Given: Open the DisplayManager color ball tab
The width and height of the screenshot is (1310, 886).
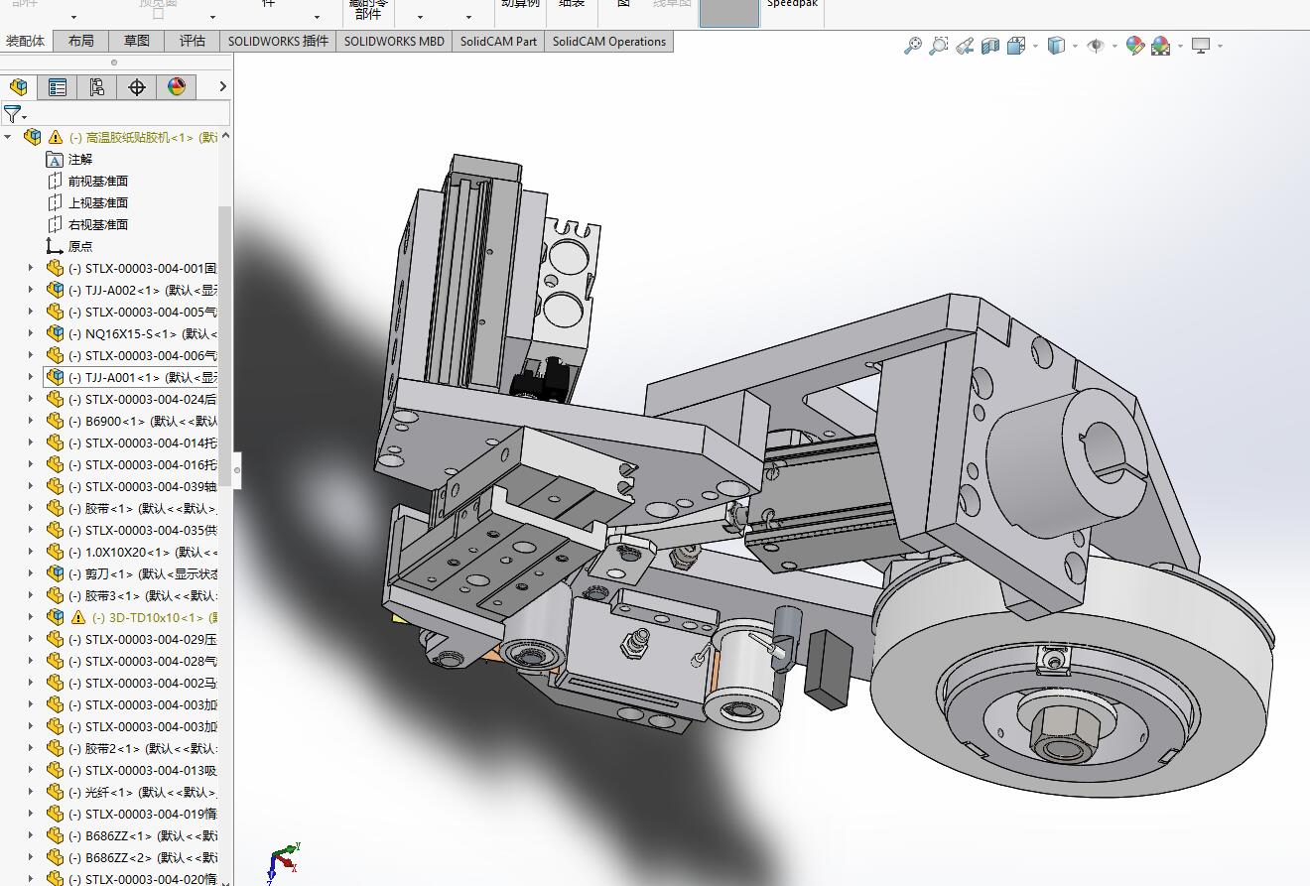Looking at the screenshot, I should [177, 87].
